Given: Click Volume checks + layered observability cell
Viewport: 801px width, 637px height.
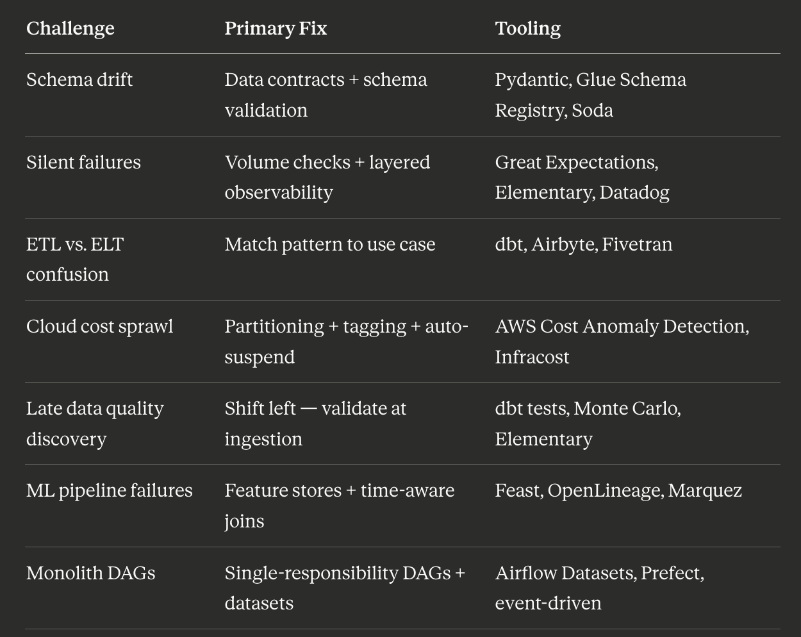Looking at the screenshot, I should (327, 177).
